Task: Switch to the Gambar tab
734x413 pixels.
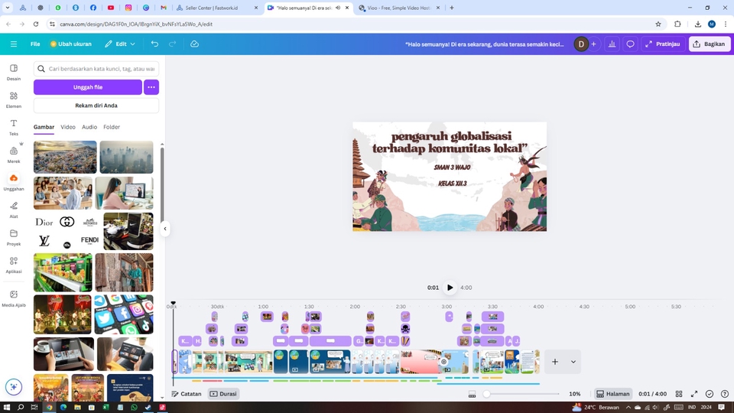Action: 44,127
